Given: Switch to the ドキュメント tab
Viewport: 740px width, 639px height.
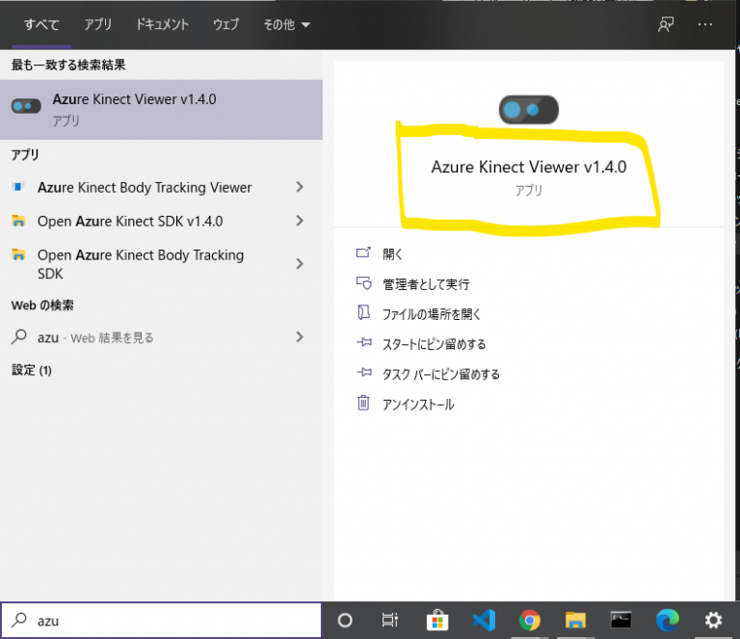Looking at the screenshot, I should pyautogui.click(x=162, y=24).
